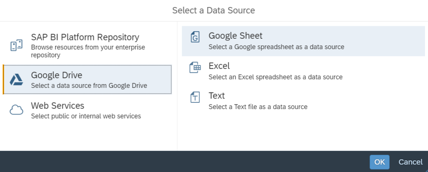Dismiss the dialog with Cancel
The width and height of the screenshot is (428, 172).
[x=410, y=162]
